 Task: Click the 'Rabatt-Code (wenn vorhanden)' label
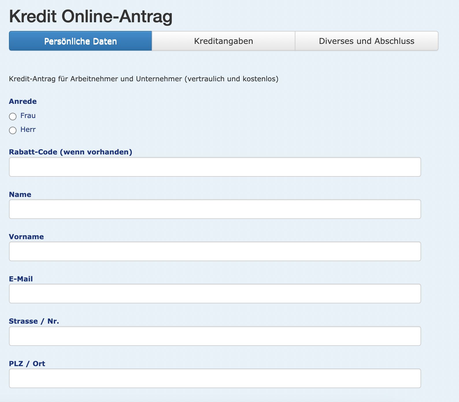point(71,152)
